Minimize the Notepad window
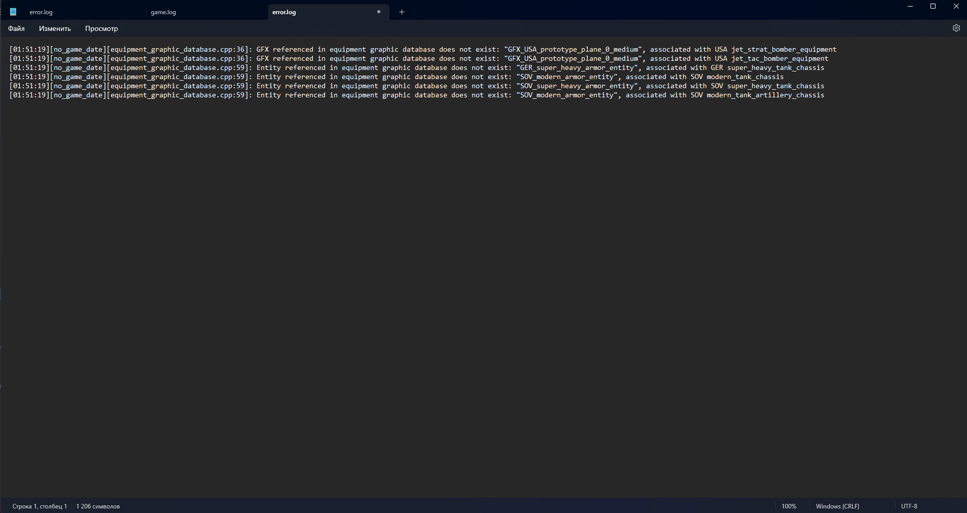The image size is (967, 513). [910, 6]
